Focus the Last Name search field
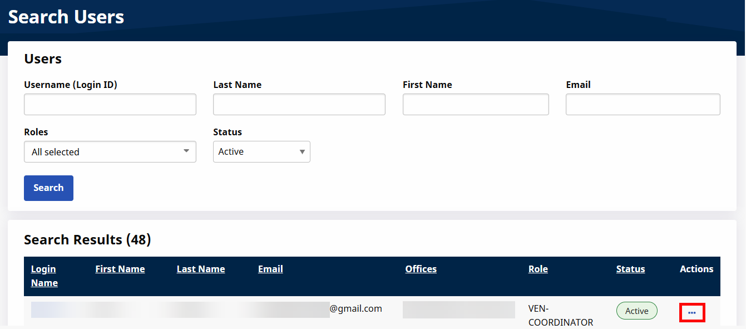This screenshot has width=746, height=329. pyautogui.click(x=299, y=105)
